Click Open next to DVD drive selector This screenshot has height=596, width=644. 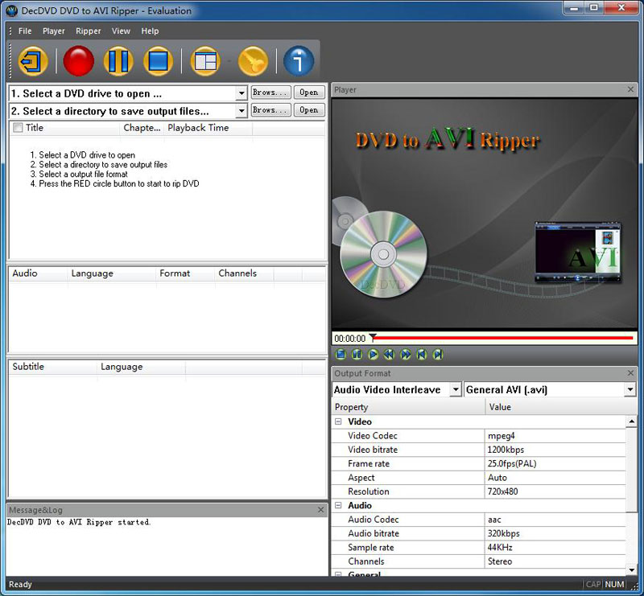[x=309, y=92]
